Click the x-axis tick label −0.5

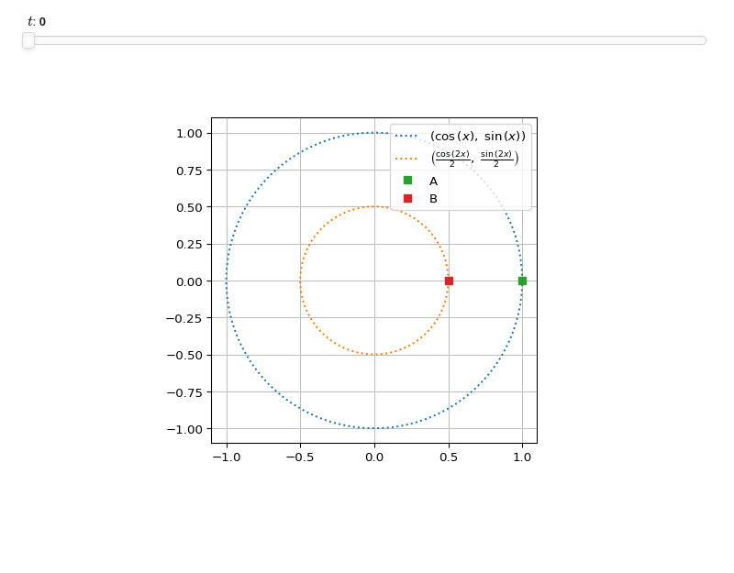[300, 457]
